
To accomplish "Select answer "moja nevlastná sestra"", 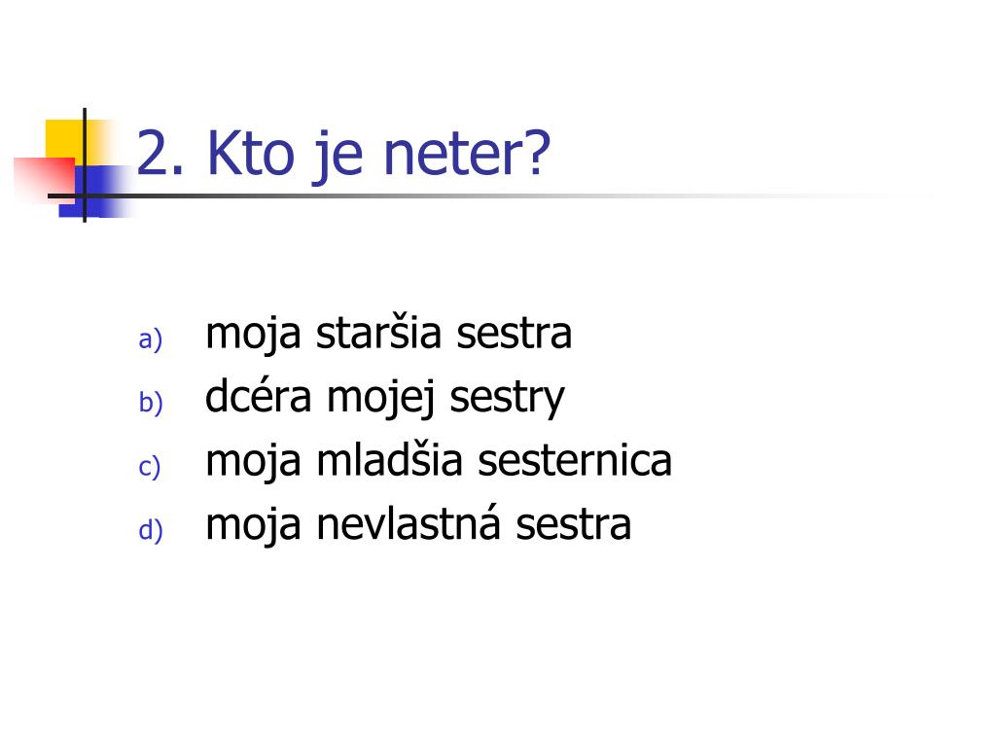I will click(x=418, y=524).
